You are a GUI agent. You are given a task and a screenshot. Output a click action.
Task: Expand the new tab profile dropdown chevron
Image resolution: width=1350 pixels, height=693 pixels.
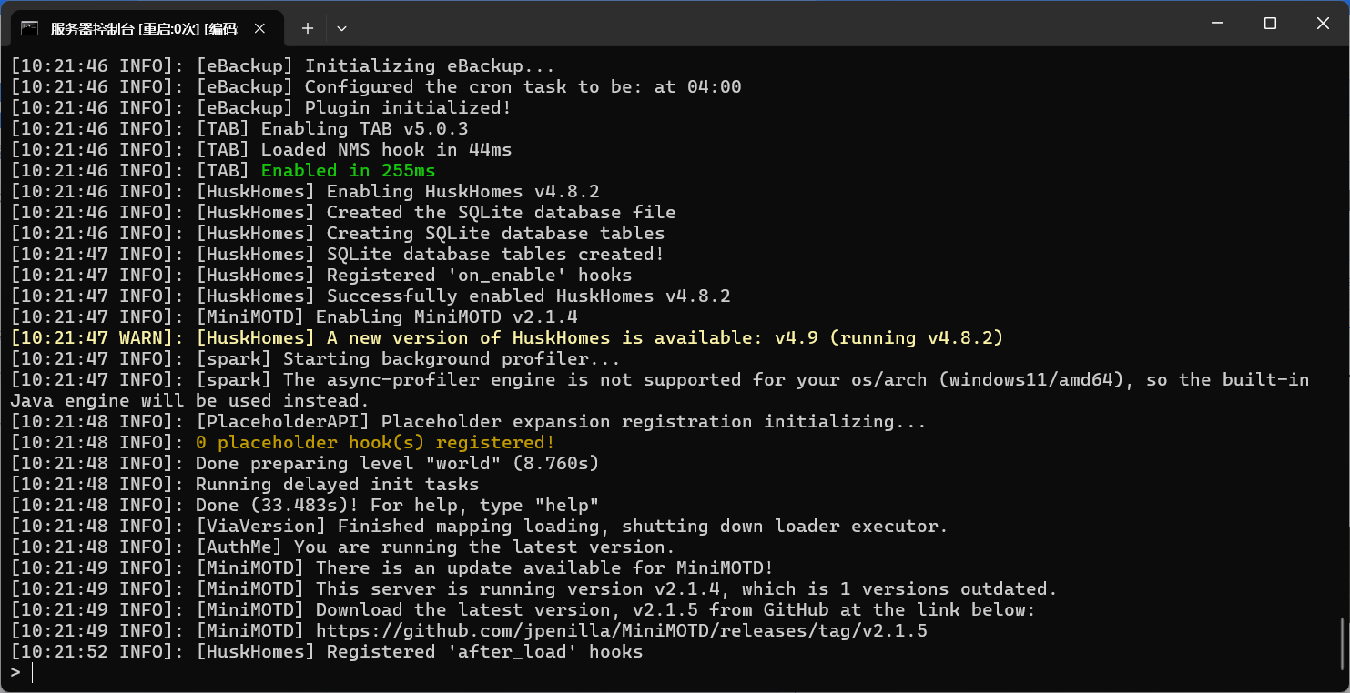point(341,28)
